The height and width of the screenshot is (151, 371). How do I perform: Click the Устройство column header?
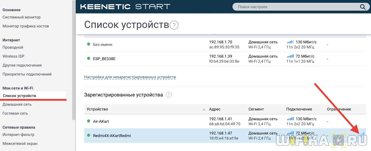(x=97, y=109)
